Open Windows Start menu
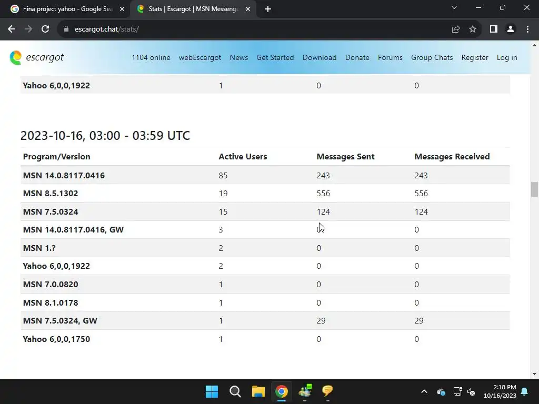The width and height of the screenshot is (539, 404). 212,391
